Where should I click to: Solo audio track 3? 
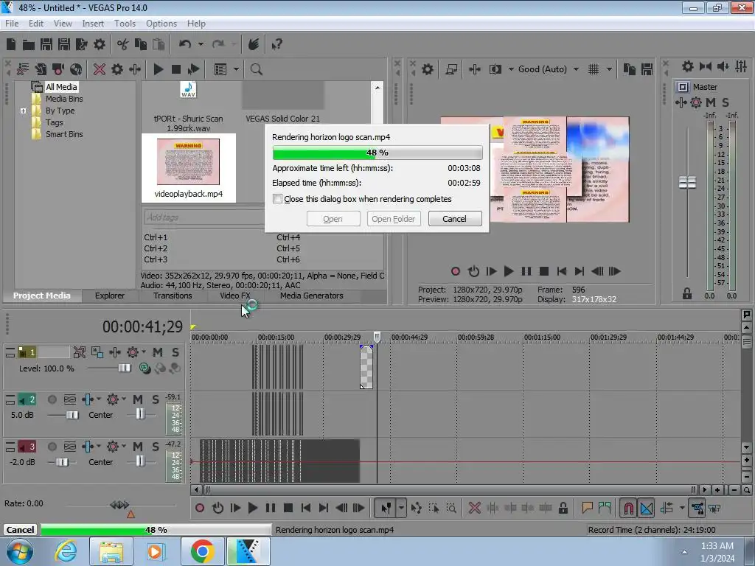click(x=155, y=447)
